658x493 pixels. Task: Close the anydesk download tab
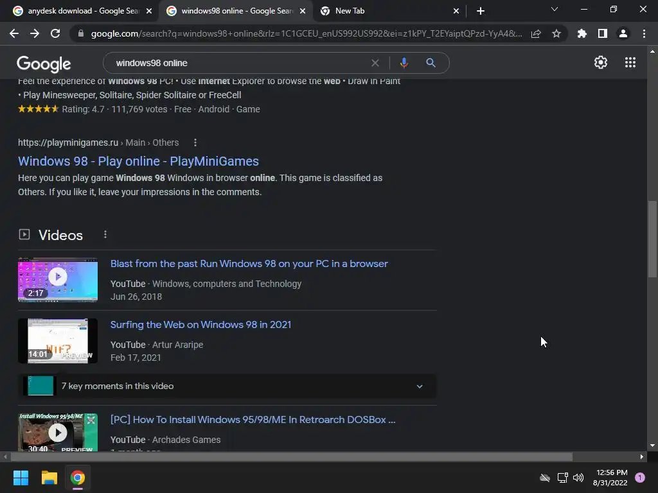[x=149, y=11]
